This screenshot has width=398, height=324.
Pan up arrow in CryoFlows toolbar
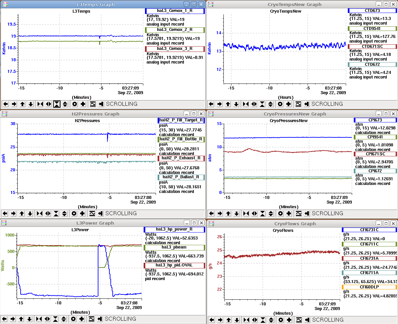point(229,320)
